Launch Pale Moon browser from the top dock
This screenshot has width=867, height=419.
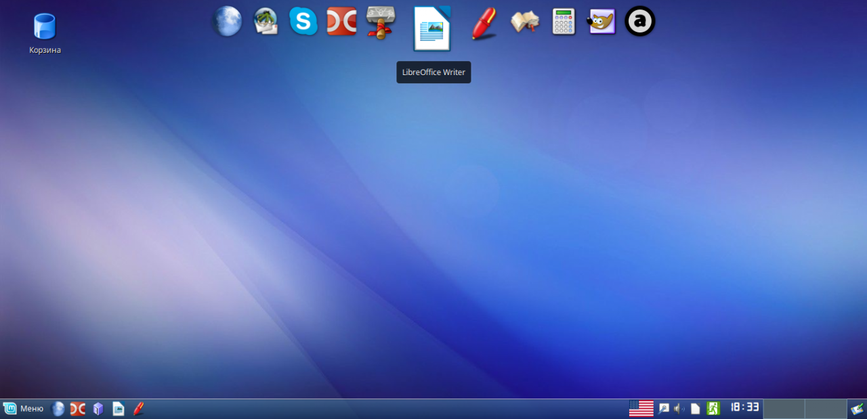point(227,21)
